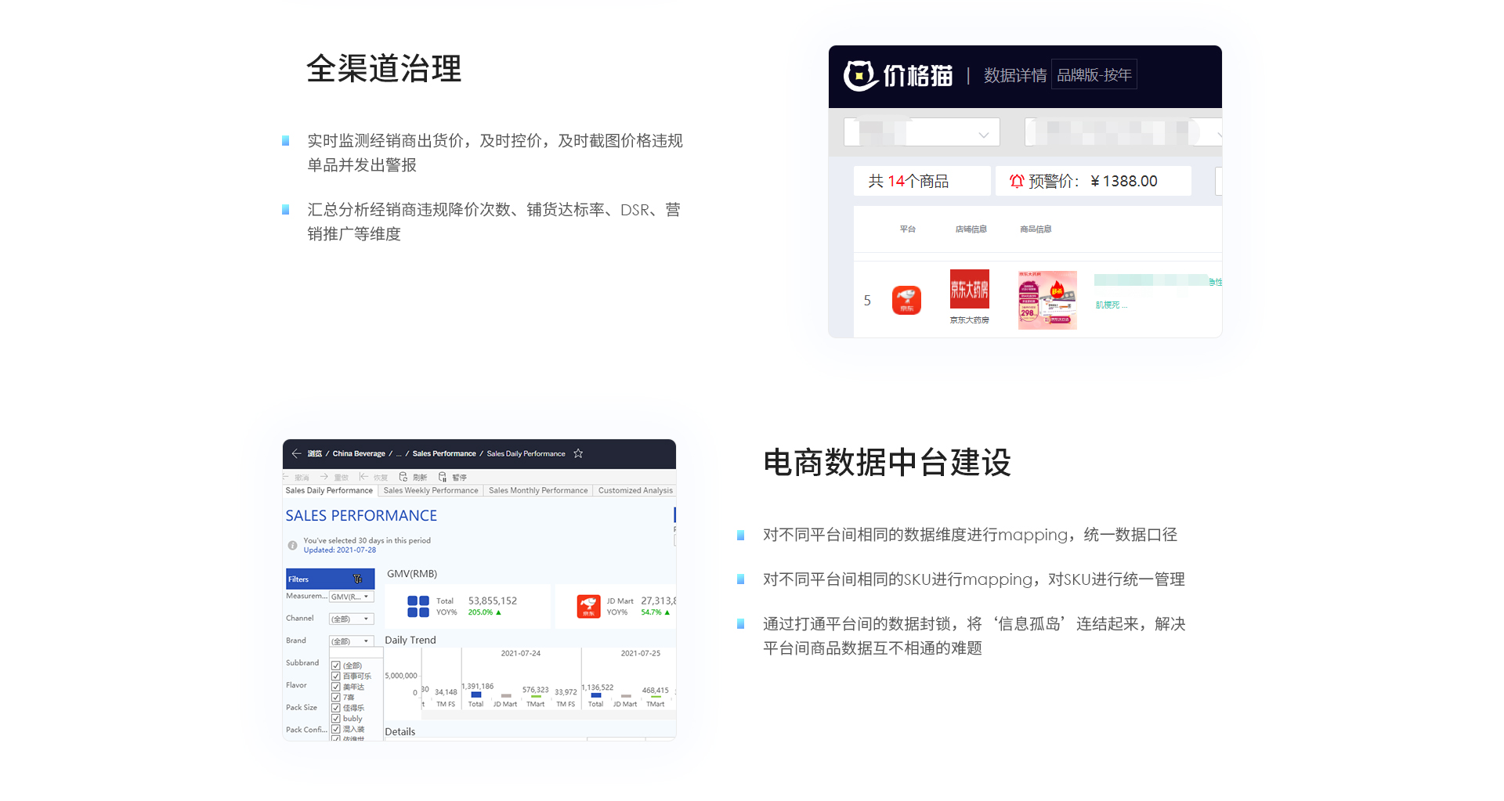Click the back arrow in the breadcrumb bar
The height and width of the screenshot is (801, 1504).
coord(296,453)
